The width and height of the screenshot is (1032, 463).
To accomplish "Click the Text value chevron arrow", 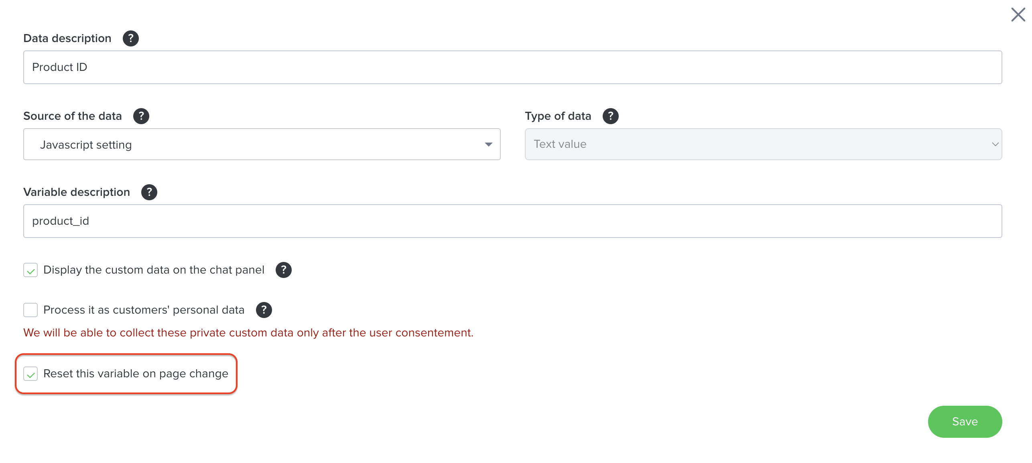I will click(995, 145).
